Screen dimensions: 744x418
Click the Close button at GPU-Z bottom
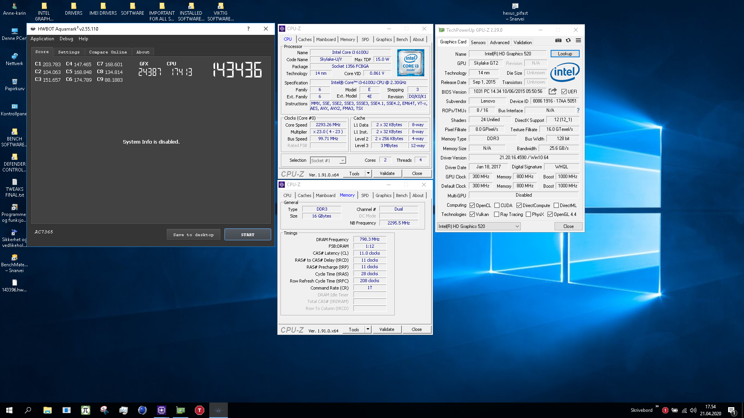click(x=568, y=226)
